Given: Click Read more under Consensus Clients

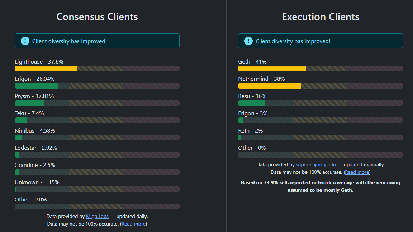Looking at the screenshot, I should [133, 224].
